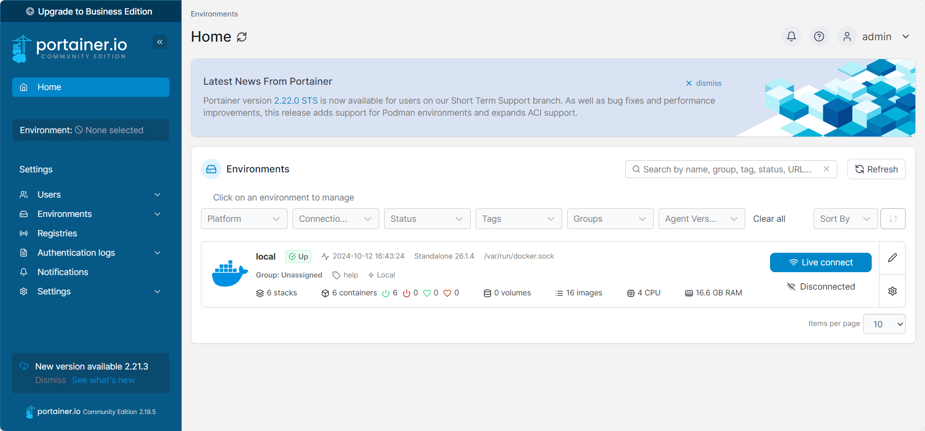Open the notifications bell in the header
This screenshot has height=431, width=925.
coord(791,36)
